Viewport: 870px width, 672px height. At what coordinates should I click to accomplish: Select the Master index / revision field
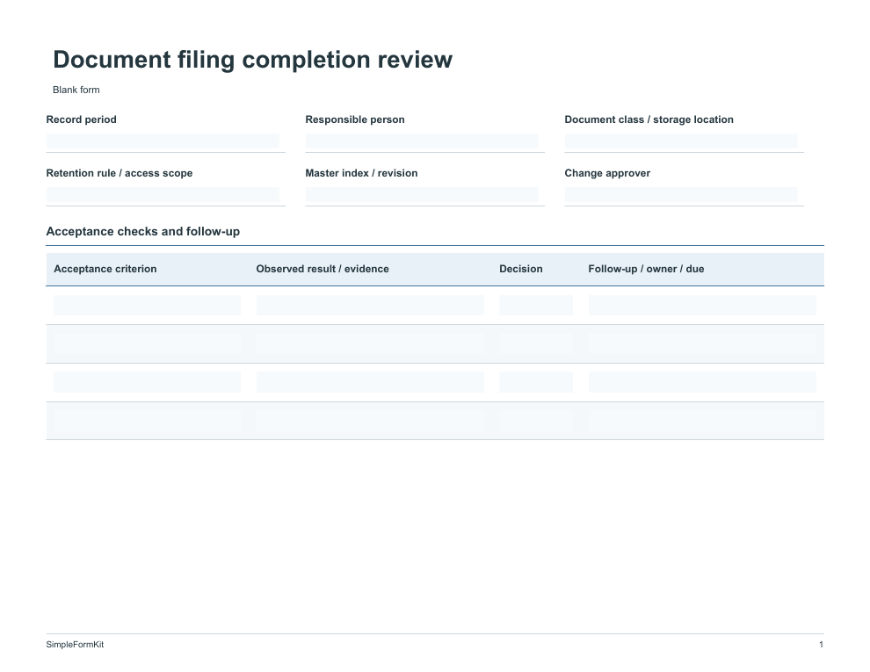coord(422,195)
